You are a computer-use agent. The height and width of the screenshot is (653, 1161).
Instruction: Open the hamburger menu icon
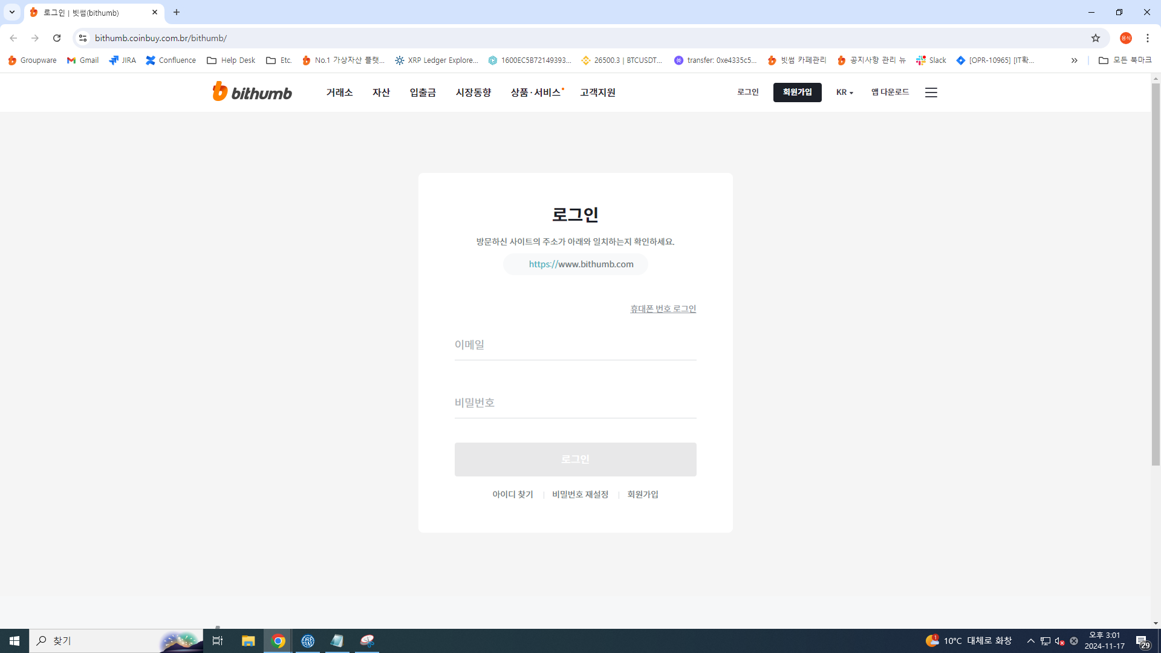point(931,92)
